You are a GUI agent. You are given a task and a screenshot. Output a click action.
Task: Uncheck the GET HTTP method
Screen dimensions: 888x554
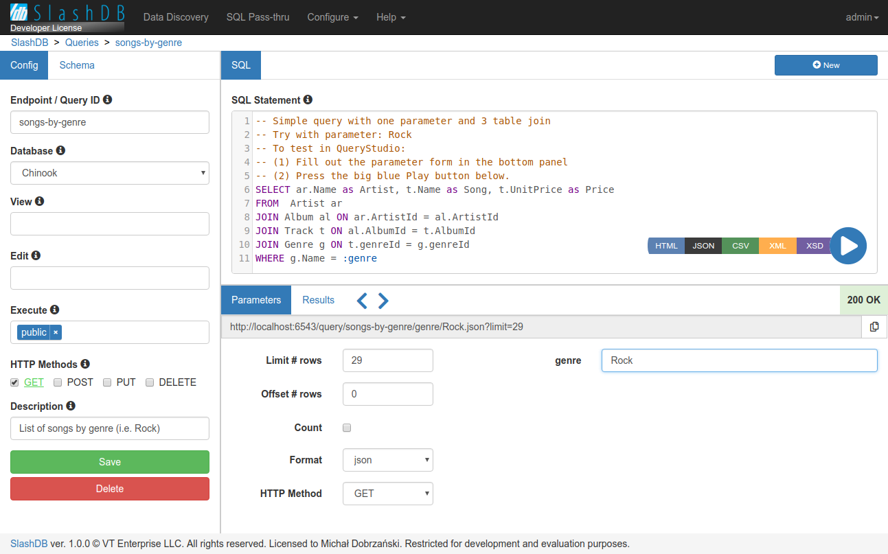14,382
